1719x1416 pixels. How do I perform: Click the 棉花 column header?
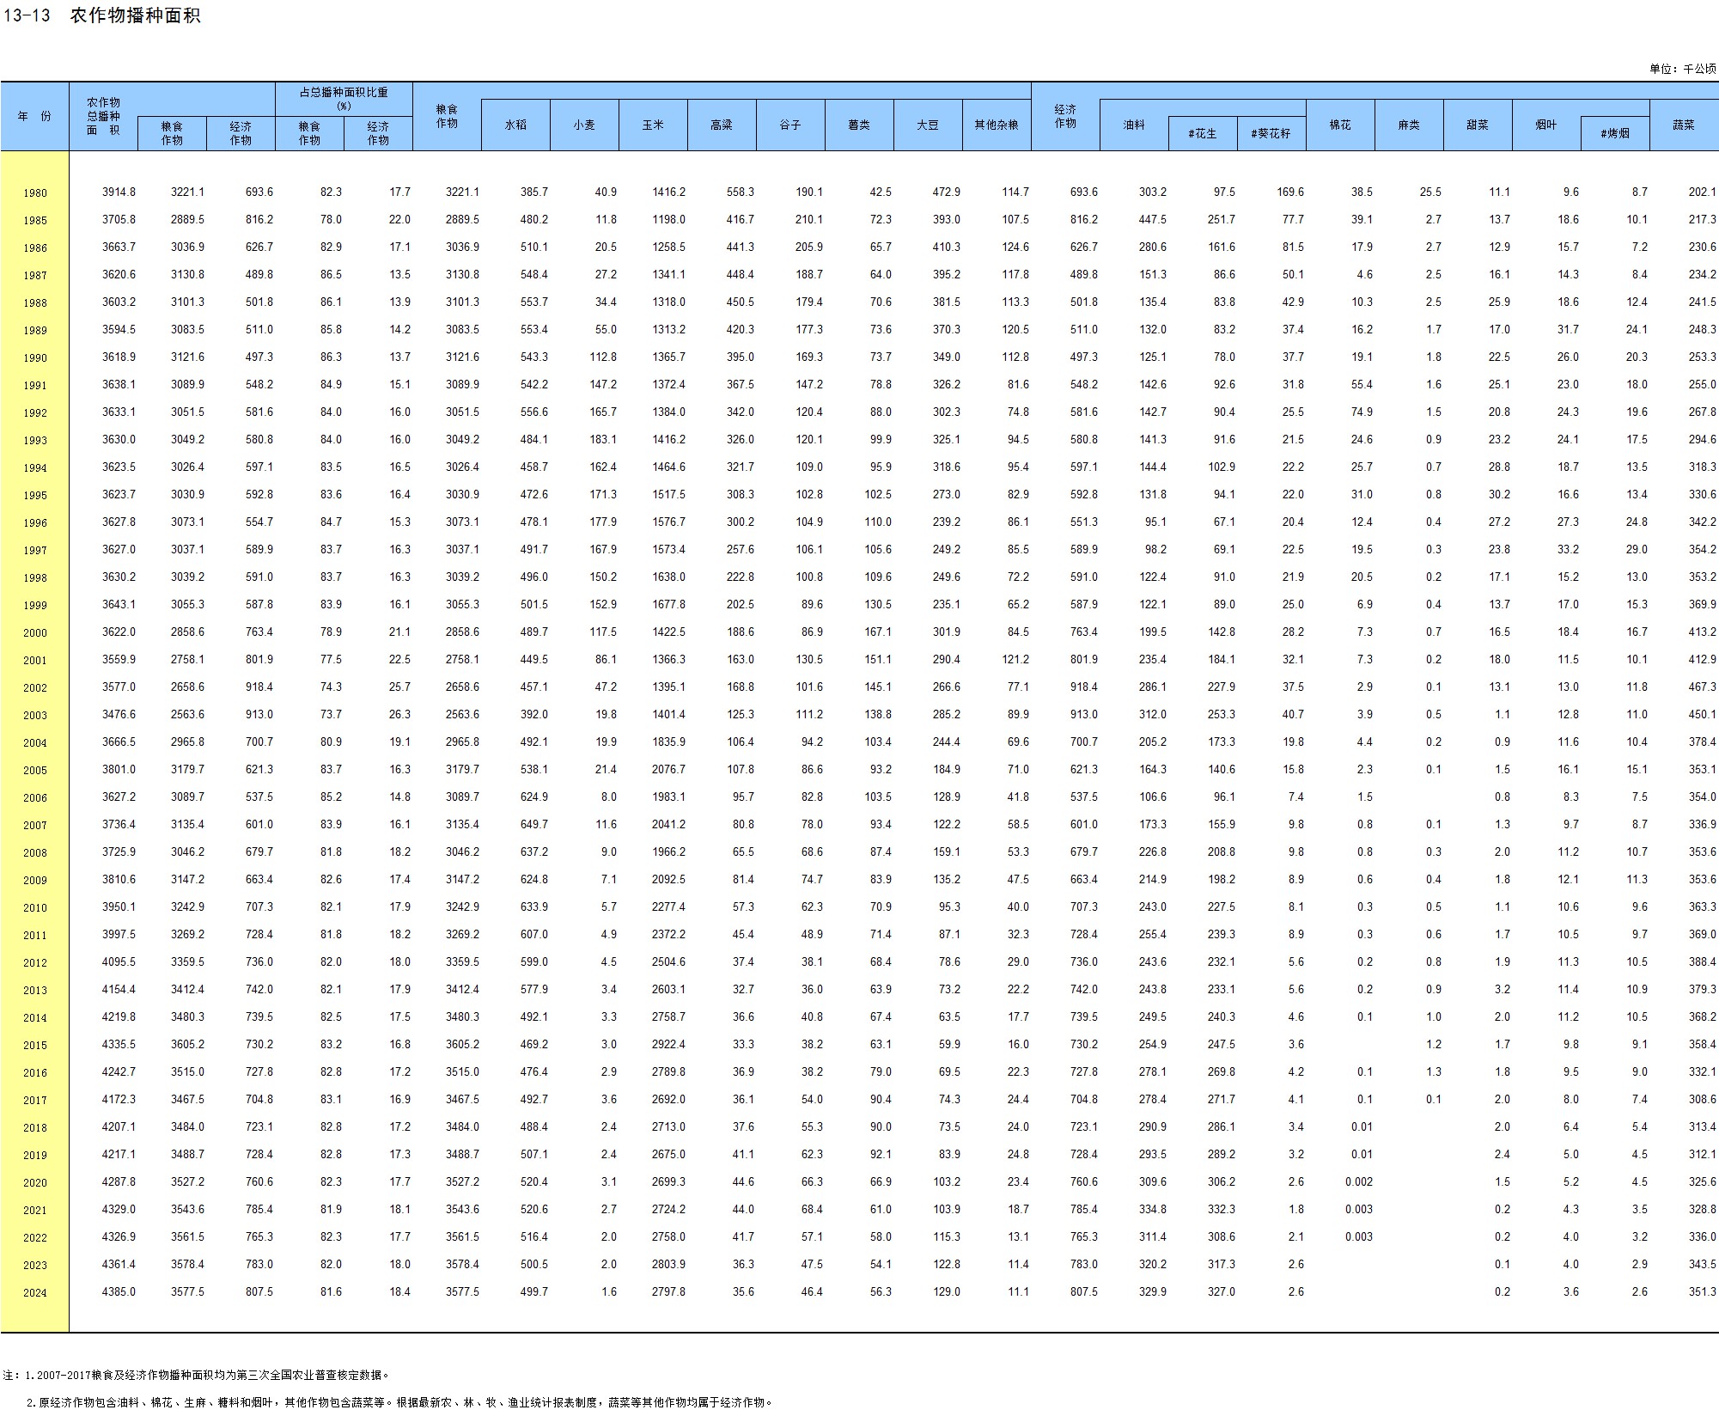[x=1340, y=125]
